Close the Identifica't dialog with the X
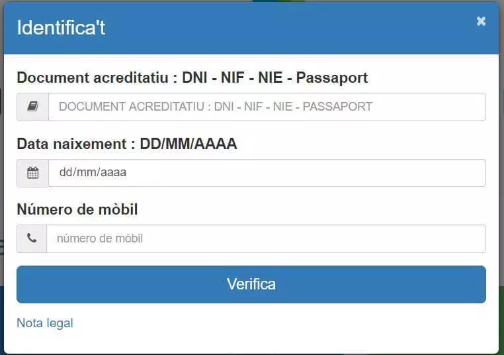This screenshot has height=355, width=504. tap(481, 21)
